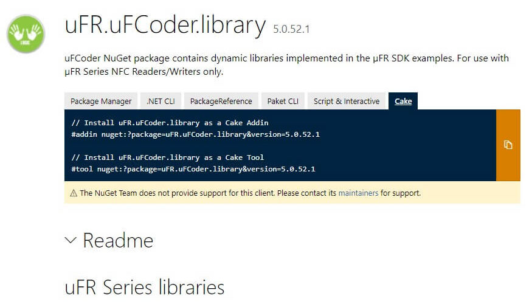Viewport: 532px width, 304px height.
Task: Click the Cake Addin install comment line
Action: (170, 123)
